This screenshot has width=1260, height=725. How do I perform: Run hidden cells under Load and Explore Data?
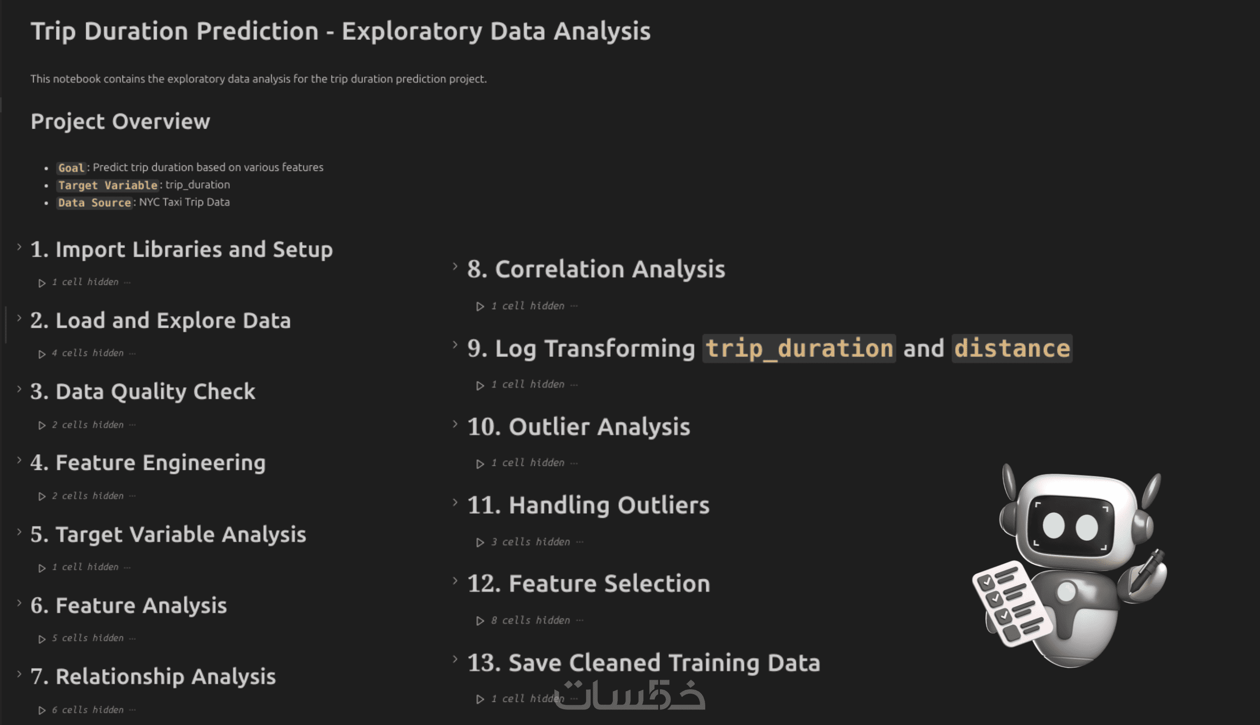42,354
